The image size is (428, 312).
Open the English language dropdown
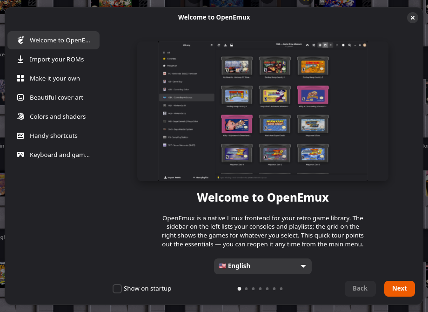tap(262, 266)
